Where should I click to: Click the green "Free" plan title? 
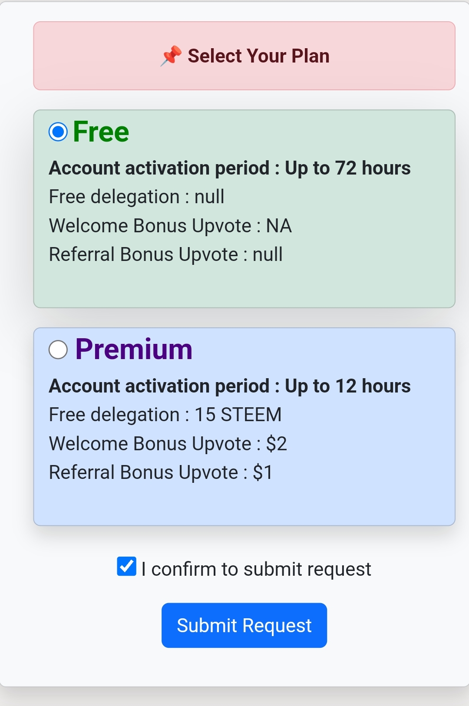101,132
